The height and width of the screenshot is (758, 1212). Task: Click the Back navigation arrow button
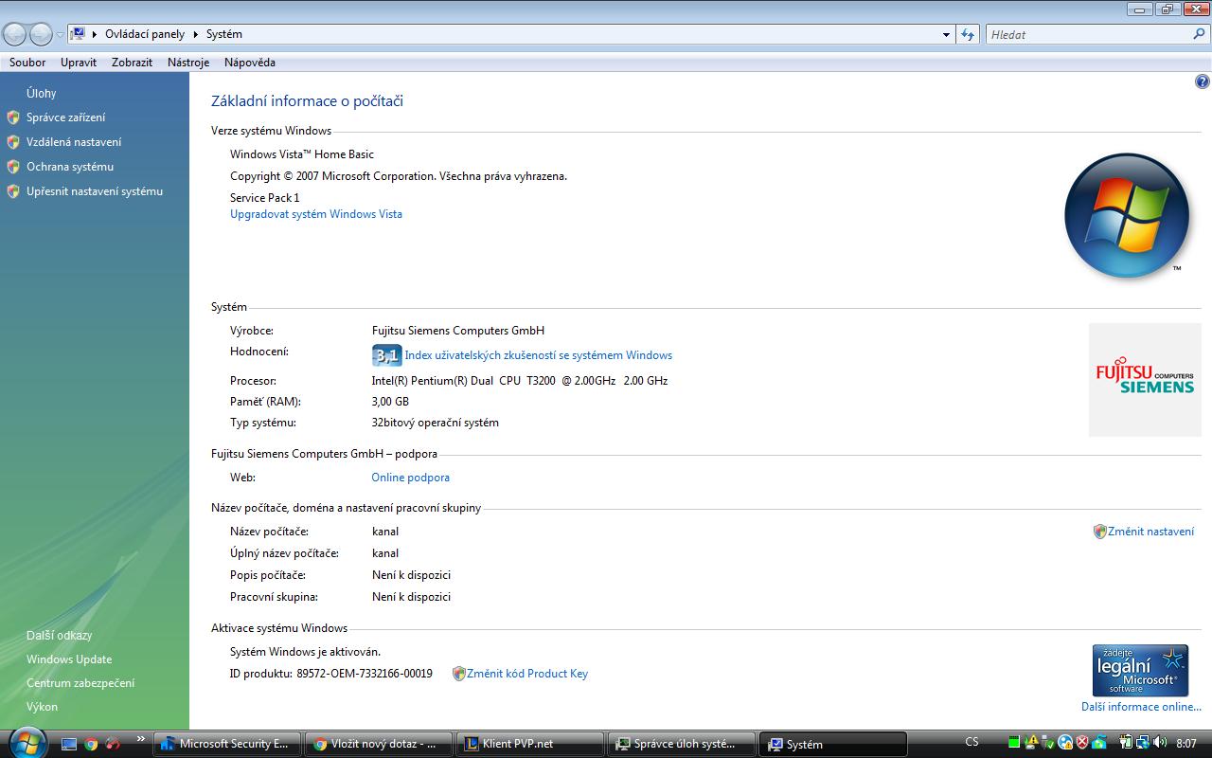pos(15,34)
